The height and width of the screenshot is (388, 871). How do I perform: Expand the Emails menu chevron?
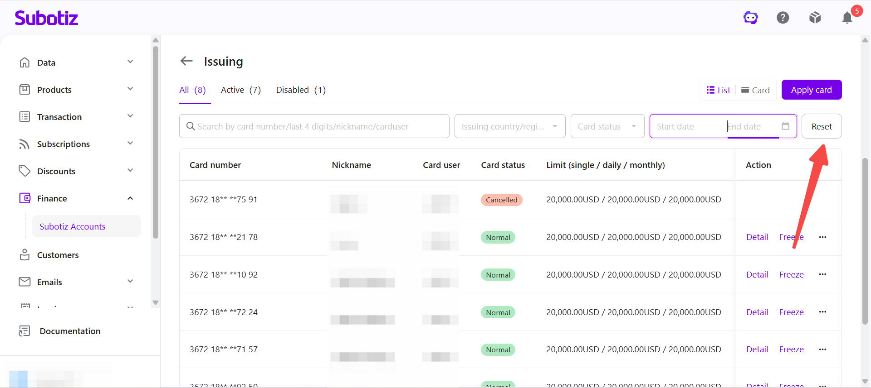click(130, 281)
